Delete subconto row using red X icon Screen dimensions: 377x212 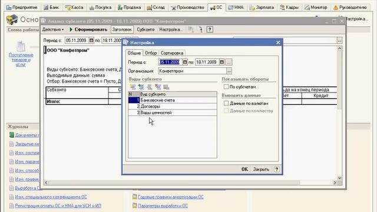(158, 87)
